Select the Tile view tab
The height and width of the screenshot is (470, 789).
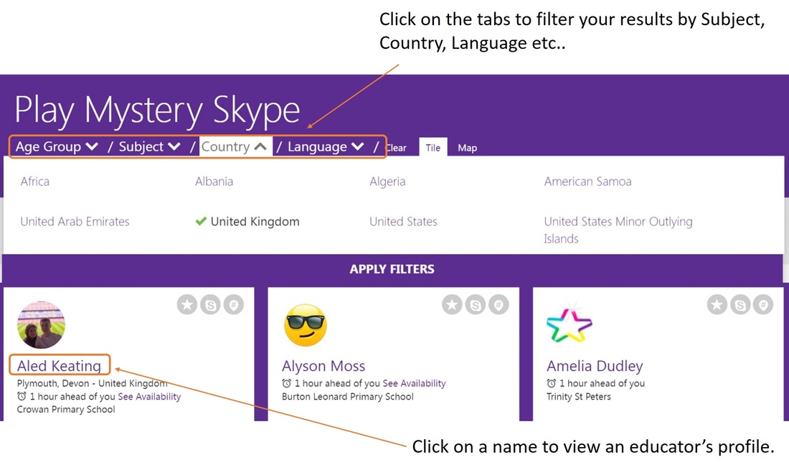pos(433,148)
